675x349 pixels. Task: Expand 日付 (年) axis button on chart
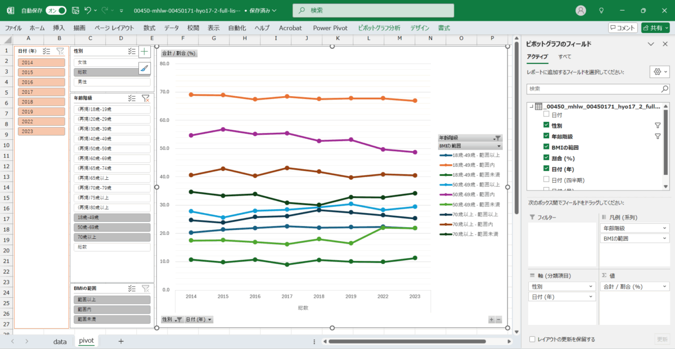pos(199,319)
